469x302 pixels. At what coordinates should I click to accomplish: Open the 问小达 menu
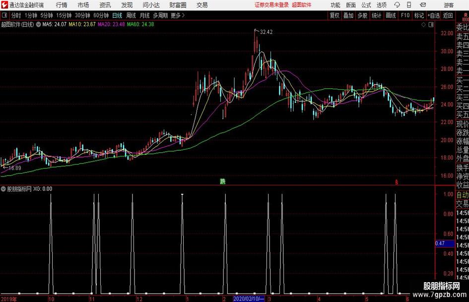click(x=151, y=5)
